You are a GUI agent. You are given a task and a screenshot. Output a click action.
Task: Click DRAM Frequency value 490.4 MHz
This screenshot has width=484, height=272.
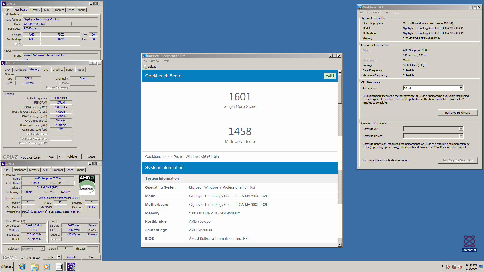coord(61,98)
